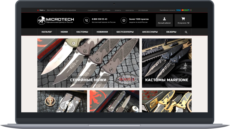Screen dimensions: 230x129
Task: Open the Каталог menu
Action: tap(47, 32)
